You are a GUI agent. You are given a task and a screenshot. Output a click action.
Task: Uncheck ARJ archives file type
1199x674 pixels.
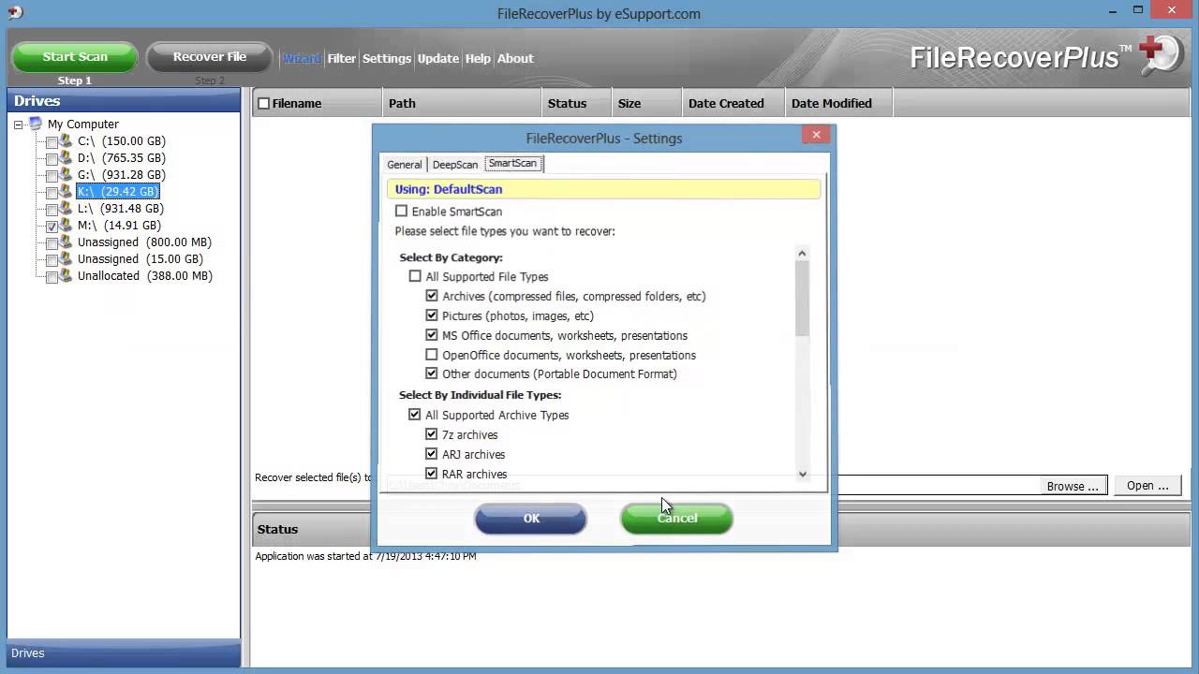432,454
